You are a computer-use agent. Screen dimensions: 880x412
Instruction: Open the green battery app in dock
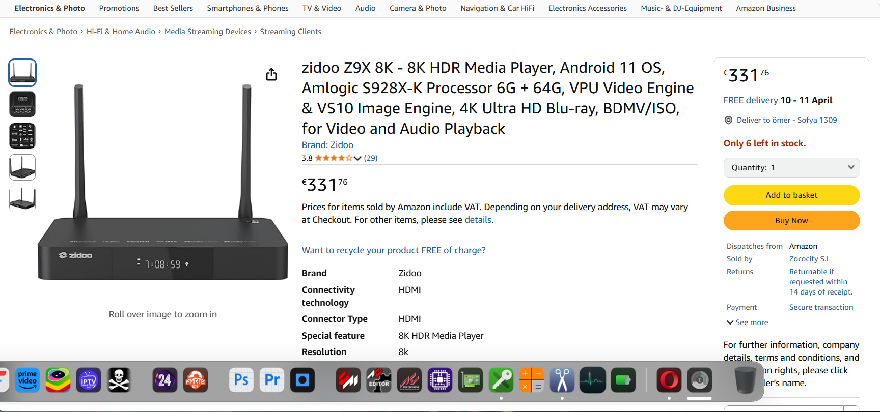623,380
